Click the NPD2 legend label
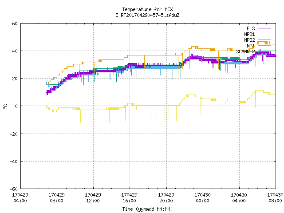This screenshot has width=284, height=213. pos(249,40)
